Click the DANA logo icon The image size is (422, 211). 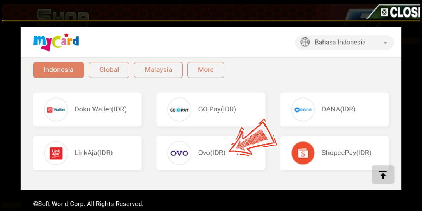click(303, 109)
